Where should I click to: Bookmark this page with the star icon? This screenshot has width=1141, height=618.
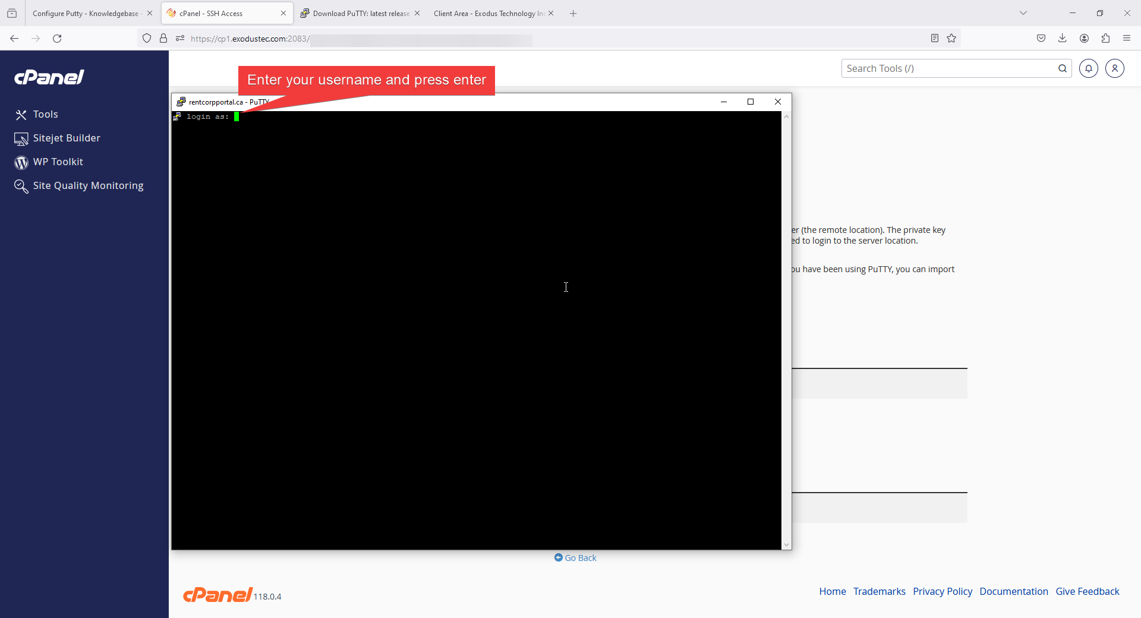(x=951, y=39)
